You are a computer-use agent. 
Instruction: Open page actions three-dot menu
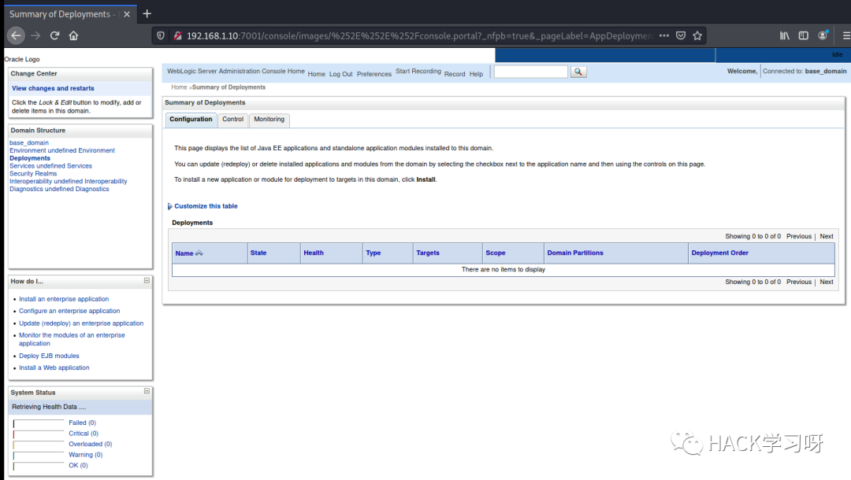tap(664, 35)
